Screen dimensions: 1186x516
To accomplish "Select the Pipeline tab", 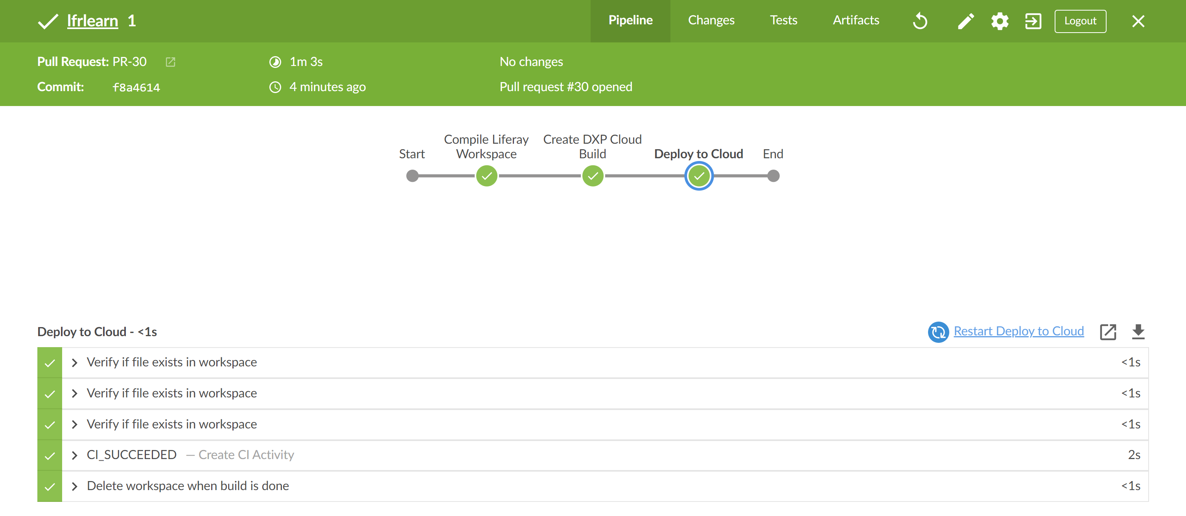I will click(630, 20).
